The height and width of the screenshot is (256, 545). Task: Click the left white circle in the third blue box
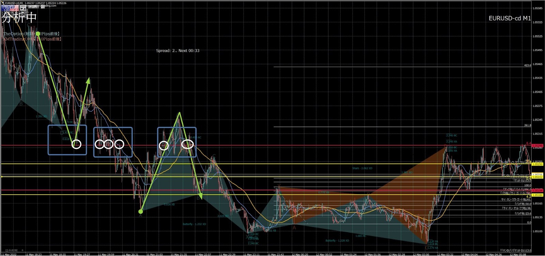click(164, 146)
